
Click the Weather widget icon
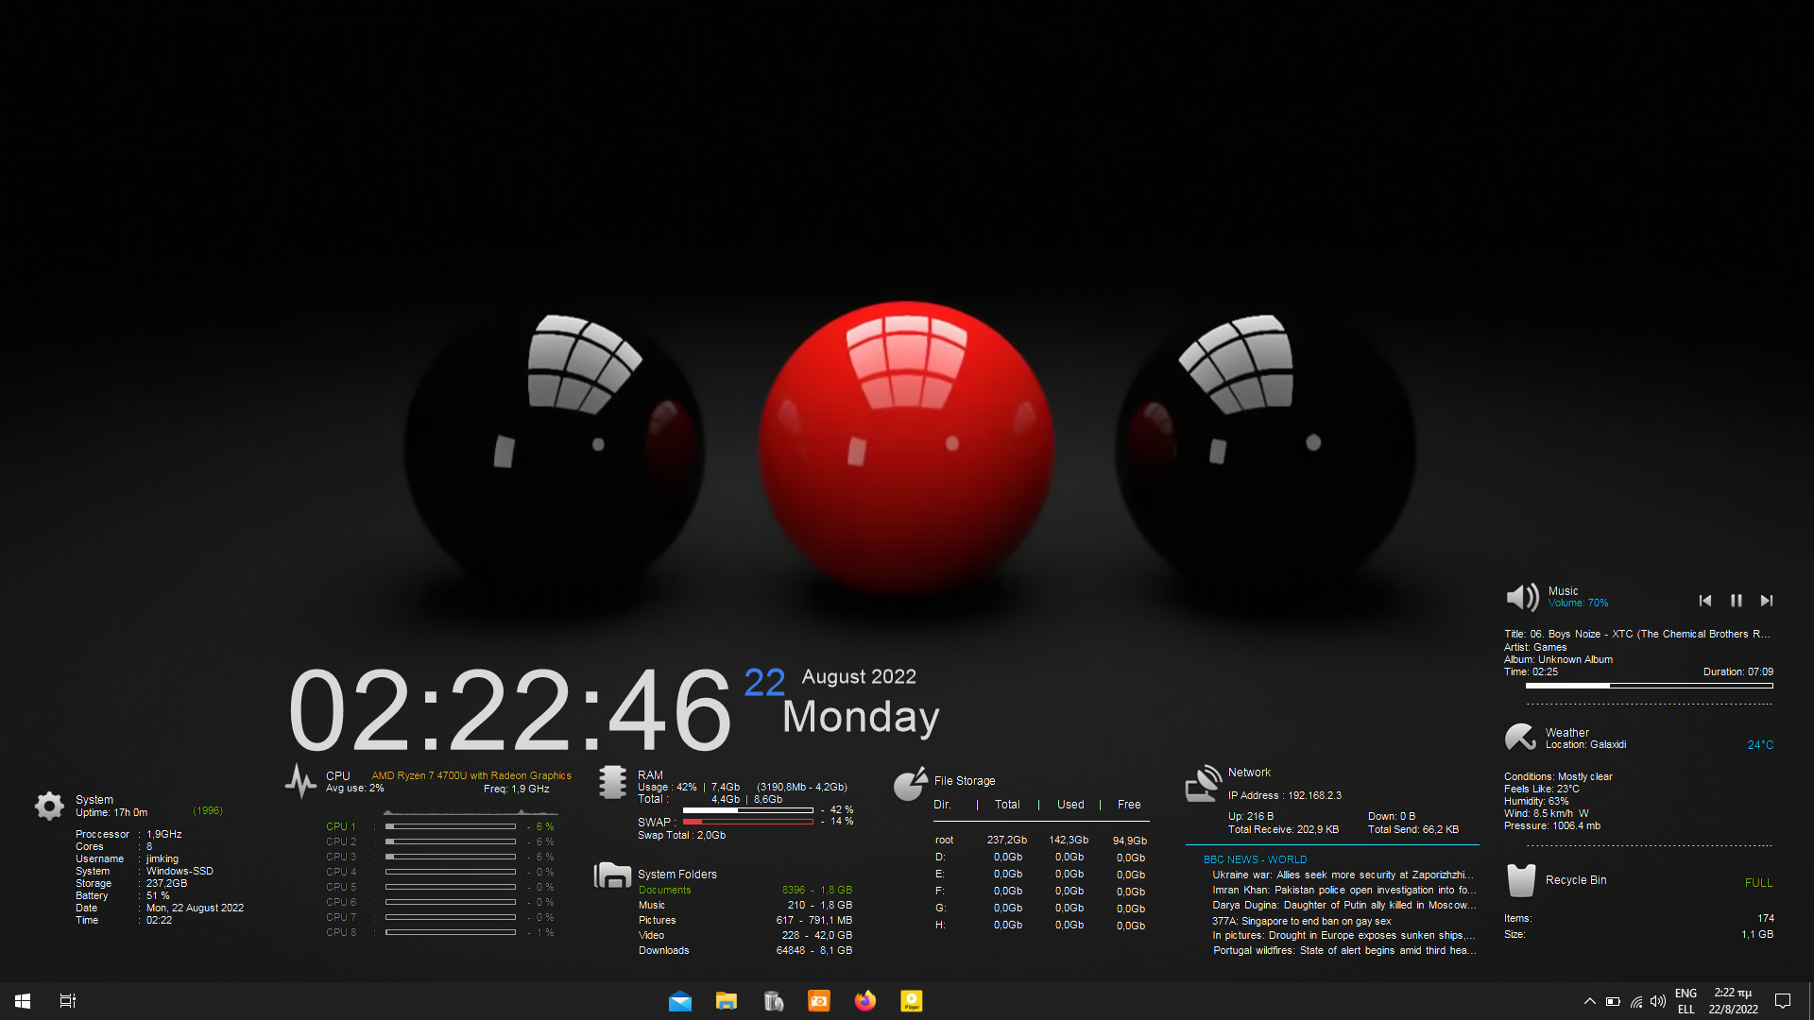[1520, 737]
